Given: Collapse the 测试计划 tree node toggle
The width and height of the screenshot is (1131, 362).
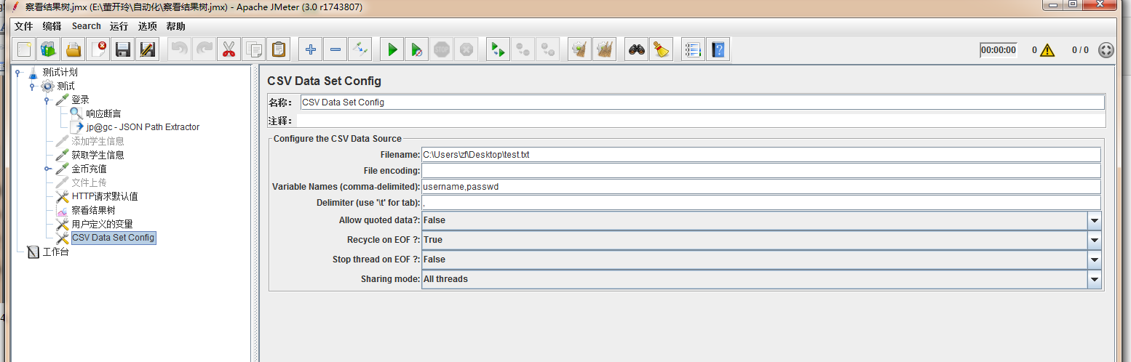Looking at the screenshot, I should (x=17, y=72).
